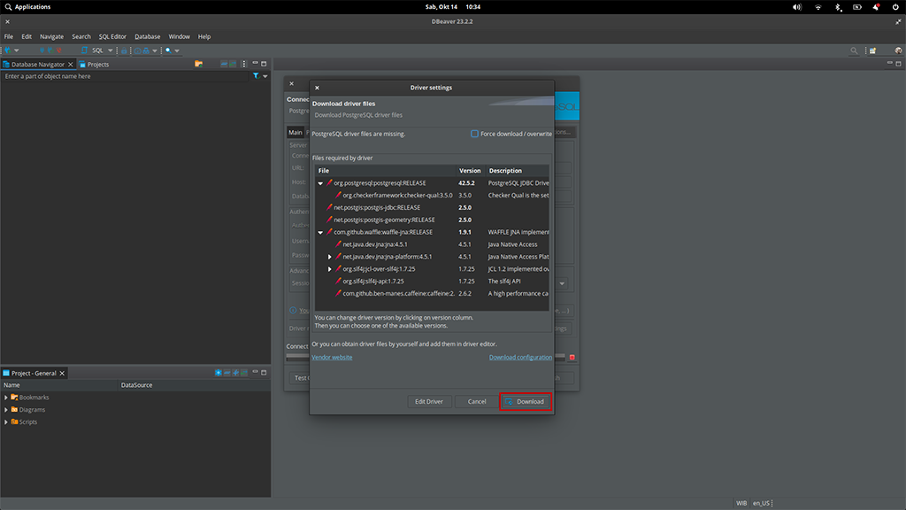Screen dimensions: 906x510
Task: Open the Vendor website link
Action: pyautogui.click(x=332, y=358)
